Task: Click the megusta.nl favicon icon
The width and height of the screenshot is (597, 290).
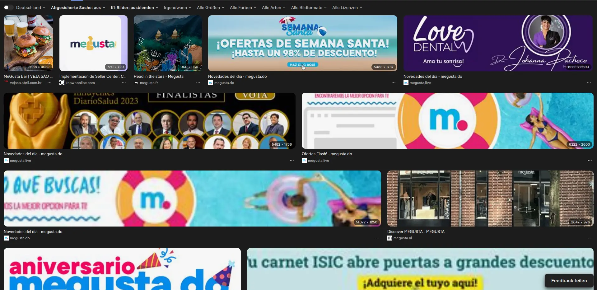Action: click(x=389, y=238)
